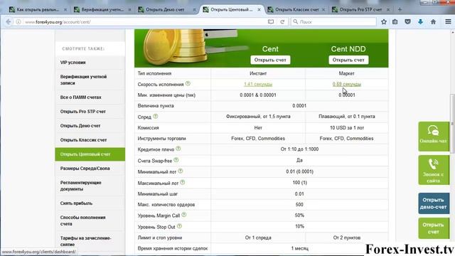Screen dimensions: 455x256
Task: Click help icon next to Счета Swap-free
Action: tap(176, 160)
